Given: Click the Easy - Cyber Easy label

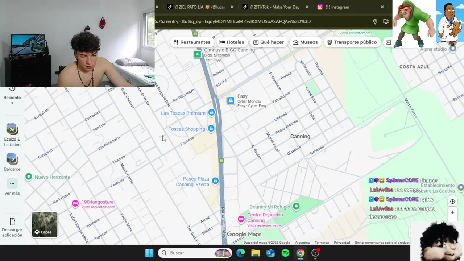Looking at the screenshot, I should pos(252,106).
